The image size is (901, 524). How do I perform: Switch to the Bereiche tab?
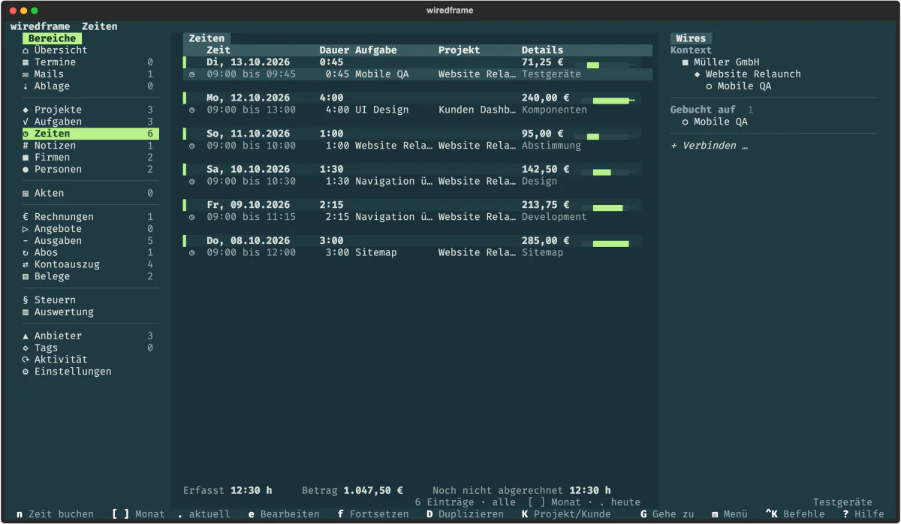[x=52, y=38]
